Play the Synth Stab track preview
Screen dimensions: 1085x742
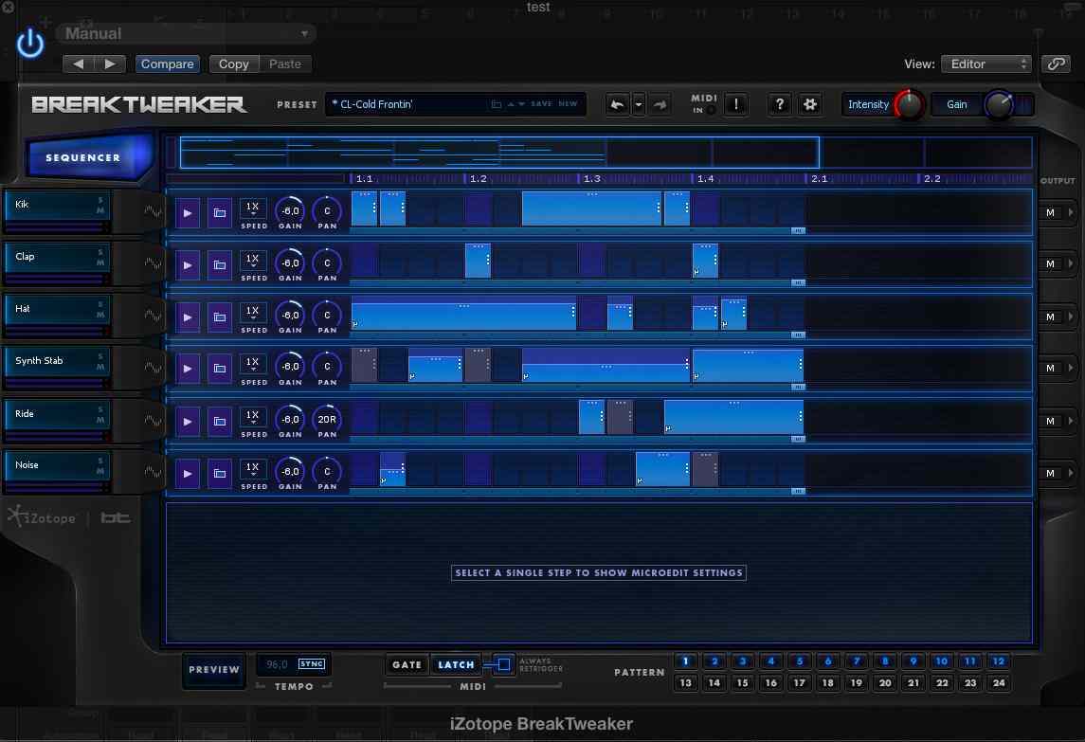188,369
